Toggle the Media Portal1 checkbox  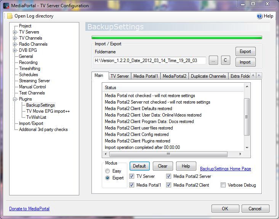131,185
